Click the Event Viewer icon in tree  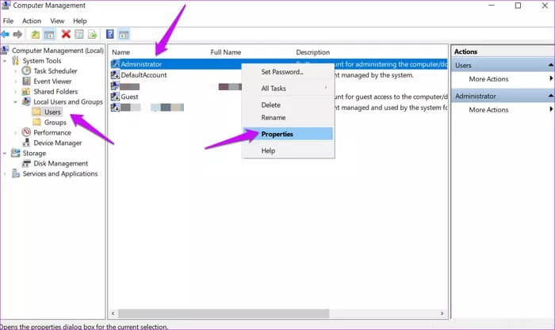click(26, 82)
